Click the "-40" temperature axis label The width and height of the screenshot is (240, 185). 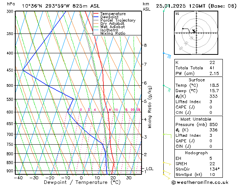coord(18,178)
